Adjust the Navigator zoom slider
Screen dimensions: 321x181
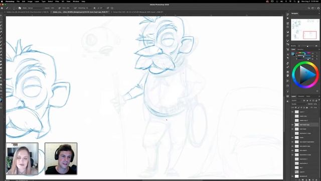pyautogui.click(x=307, y=46)
